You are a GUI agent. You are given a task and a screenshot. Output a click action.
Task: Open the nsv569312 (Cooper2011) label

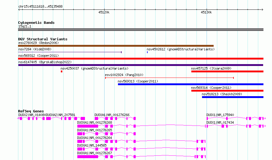pos(39,56)
